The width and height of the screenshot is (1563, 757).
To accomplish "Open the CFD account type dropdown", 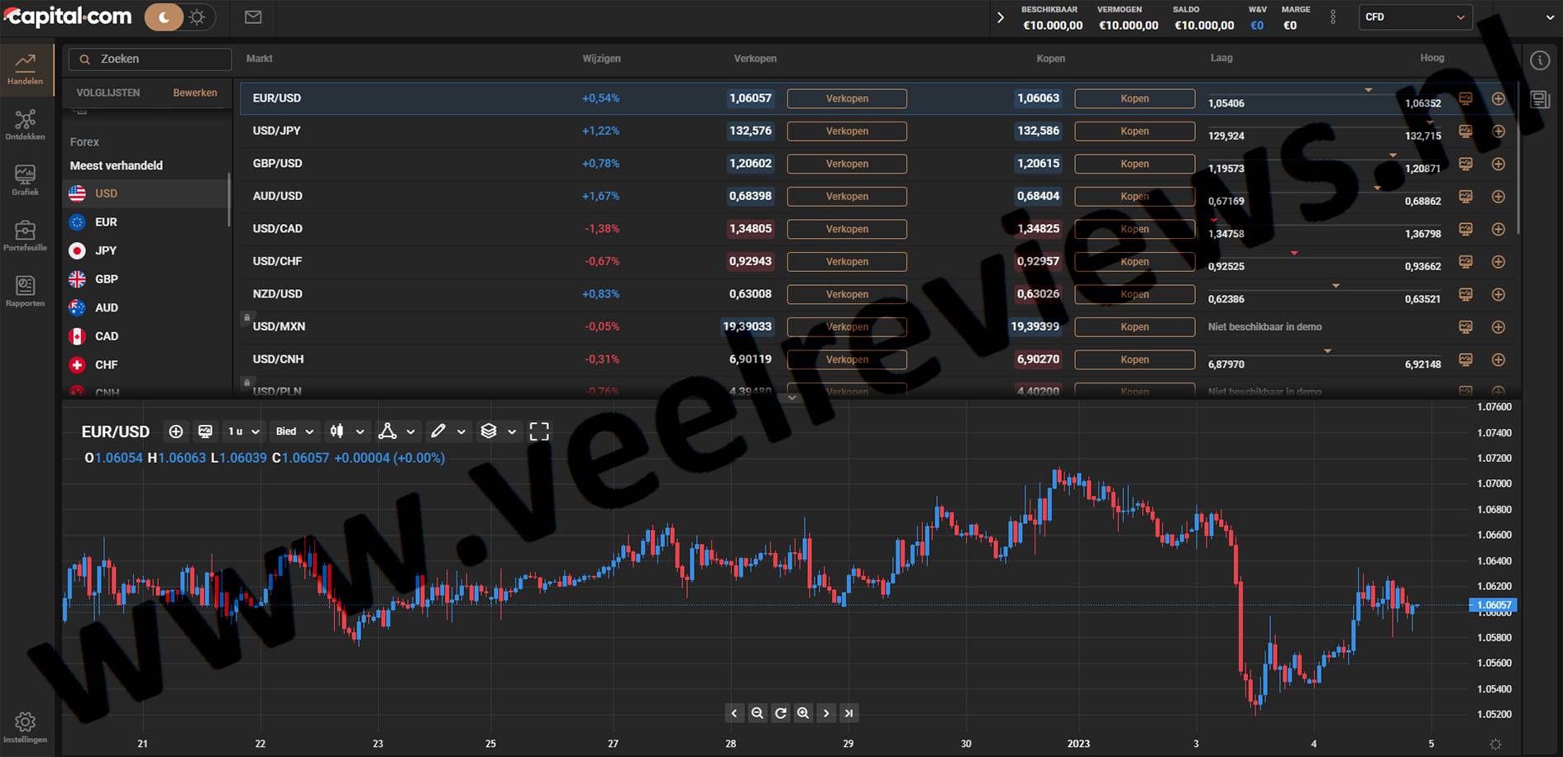I will click(x=1415, y=17).
